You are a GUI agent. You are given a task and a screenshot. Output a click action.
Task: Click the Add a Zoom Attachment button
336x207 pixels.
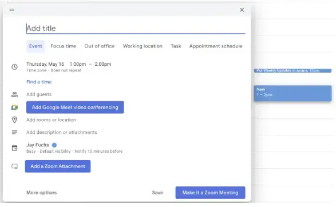tap(58, 166)
